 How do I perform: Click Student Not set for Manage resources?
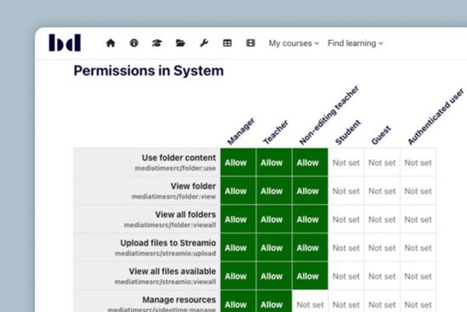click(x=346, y=302)
